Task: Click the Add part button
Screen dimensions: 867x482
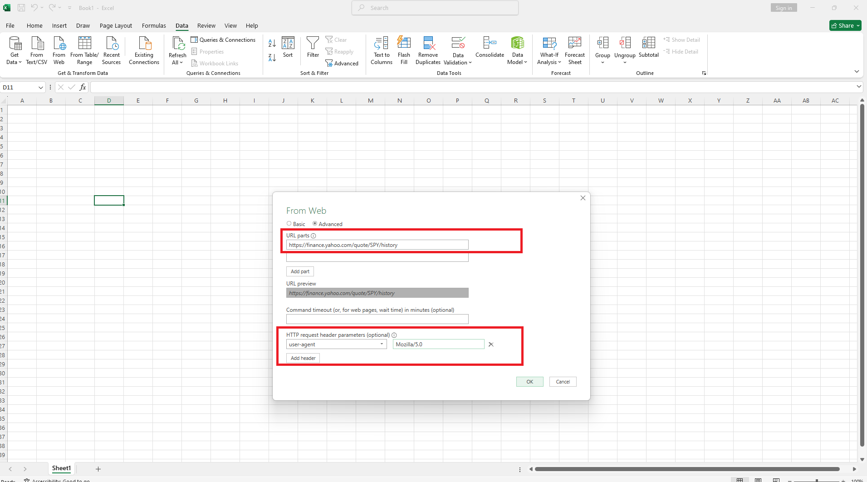Action: [300, 271]
